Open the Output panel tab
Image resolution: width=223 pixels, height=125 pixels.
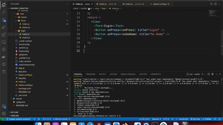102,74
